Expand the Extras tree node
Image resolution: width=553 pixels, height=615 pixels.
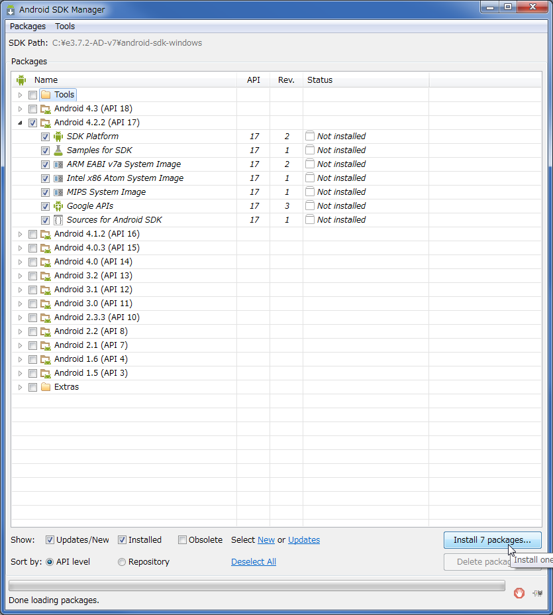21,387
